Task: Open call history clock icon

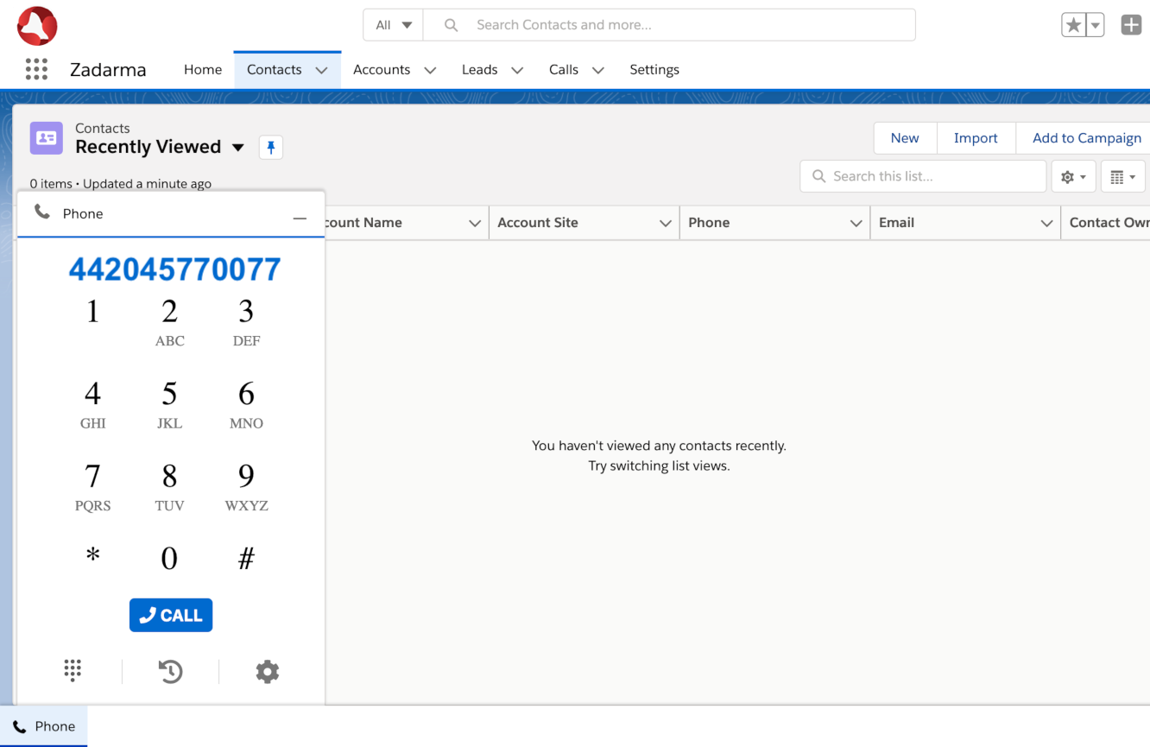Action: coord(171,671)
